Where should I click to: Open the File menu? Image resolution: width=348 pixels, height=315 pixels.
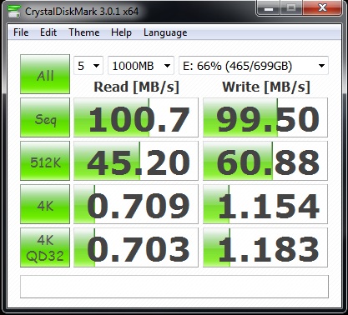21,32
